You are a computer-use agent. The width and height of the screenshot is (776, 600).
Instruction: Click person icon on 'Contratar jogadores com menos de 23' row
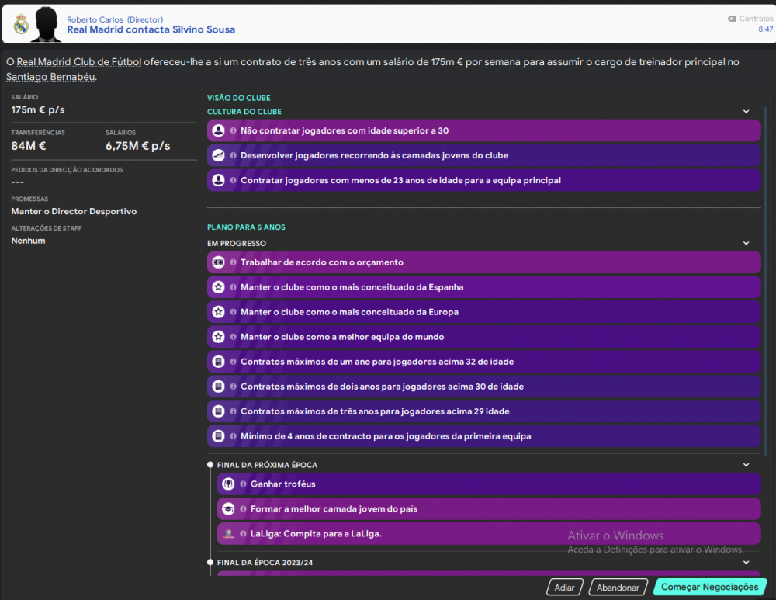218,180
